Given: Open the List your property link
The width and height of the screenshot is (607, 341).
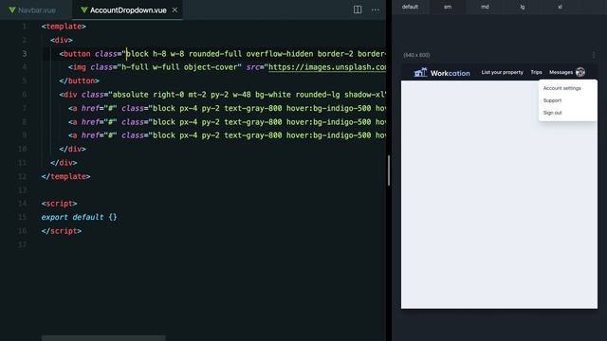Looking at the screenshot, I should 502,72.
